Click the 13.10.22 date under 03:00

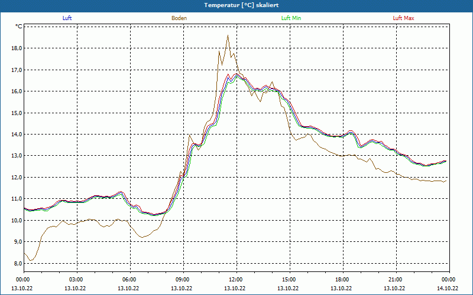[x=75, y=288]
